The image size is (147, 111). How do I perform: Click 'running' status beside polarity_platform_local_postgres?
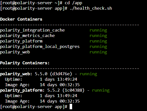click(x=98, y=47)
